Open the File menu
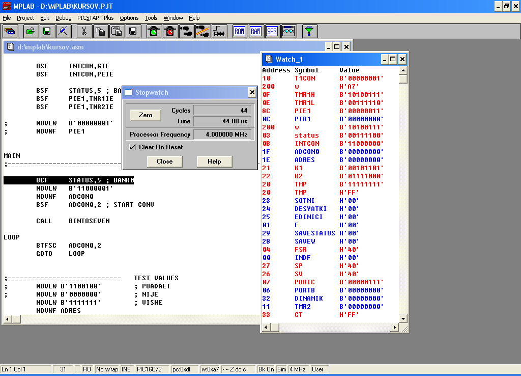Screen dimensions: 521x376 (7, 18)
